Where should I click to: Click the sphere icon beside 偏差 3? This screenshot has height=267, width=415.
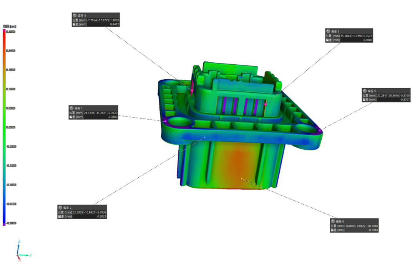pos(328,31)
